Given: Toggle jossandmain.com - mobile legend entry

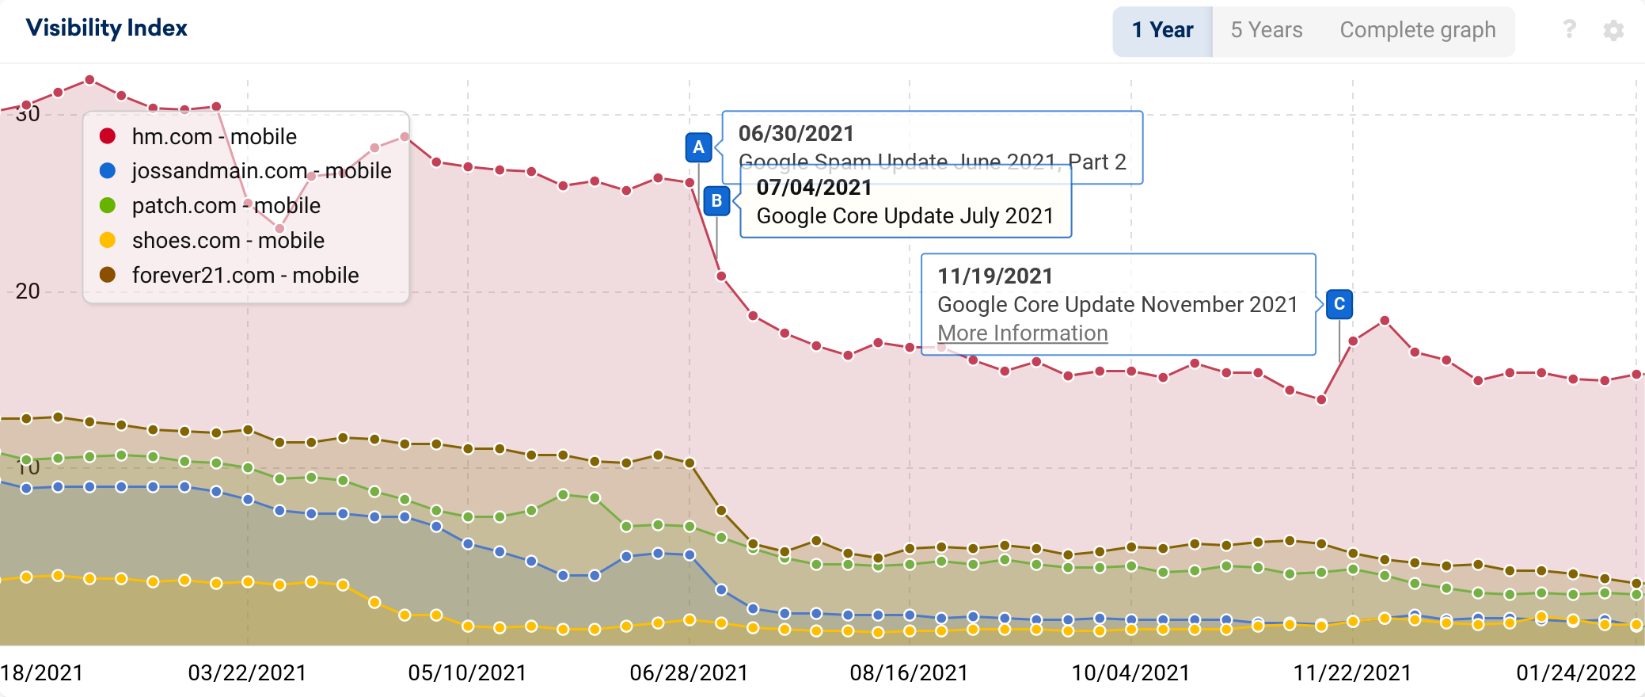Looking at the screenshot, I should pos(245,171).
